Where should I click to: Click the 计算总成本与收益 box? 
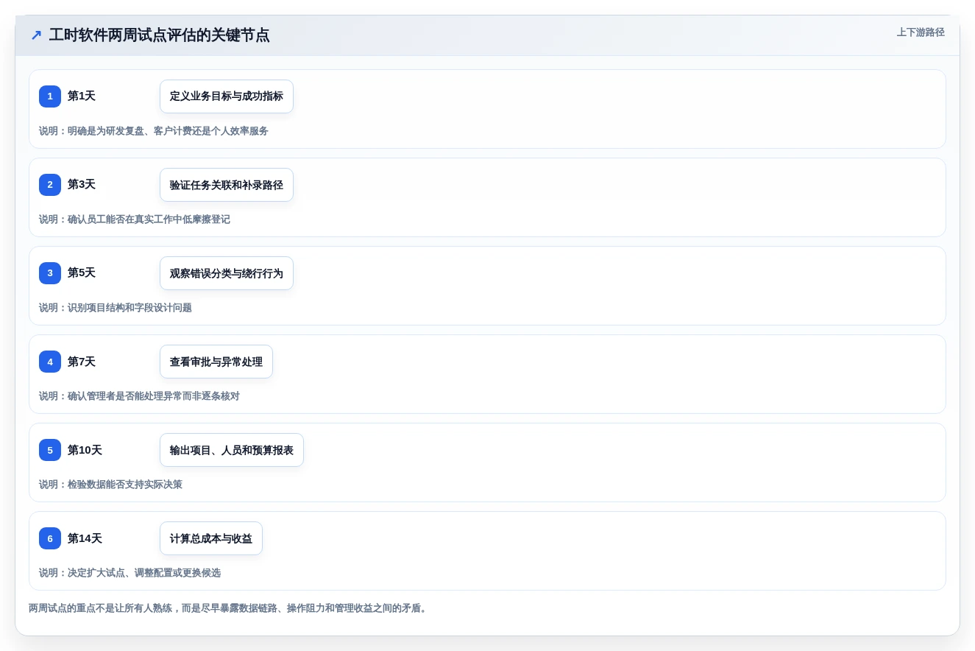pyautogui.click(x=211, y=538)
